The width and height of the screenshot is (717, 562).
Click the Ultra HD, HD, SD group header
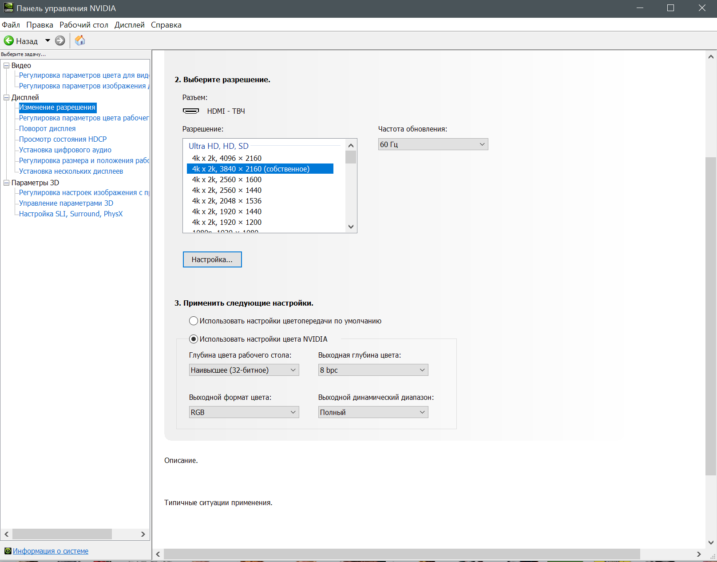pos(218,146)
